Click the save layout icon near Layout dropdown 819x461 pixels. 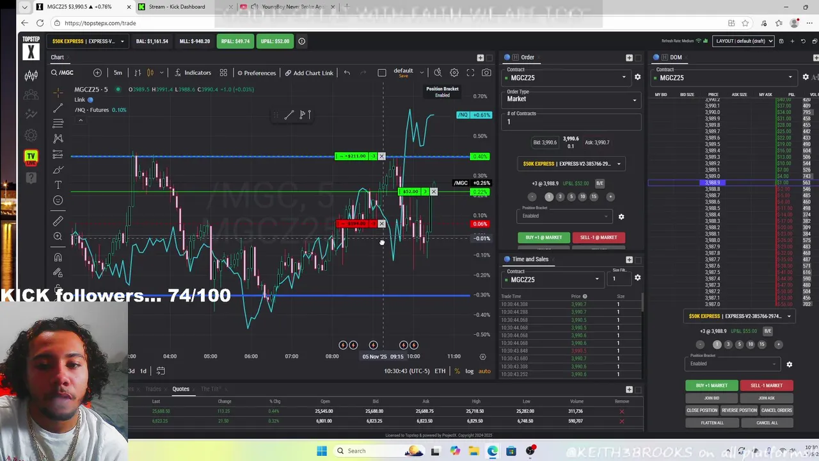[x=781, y=41]
